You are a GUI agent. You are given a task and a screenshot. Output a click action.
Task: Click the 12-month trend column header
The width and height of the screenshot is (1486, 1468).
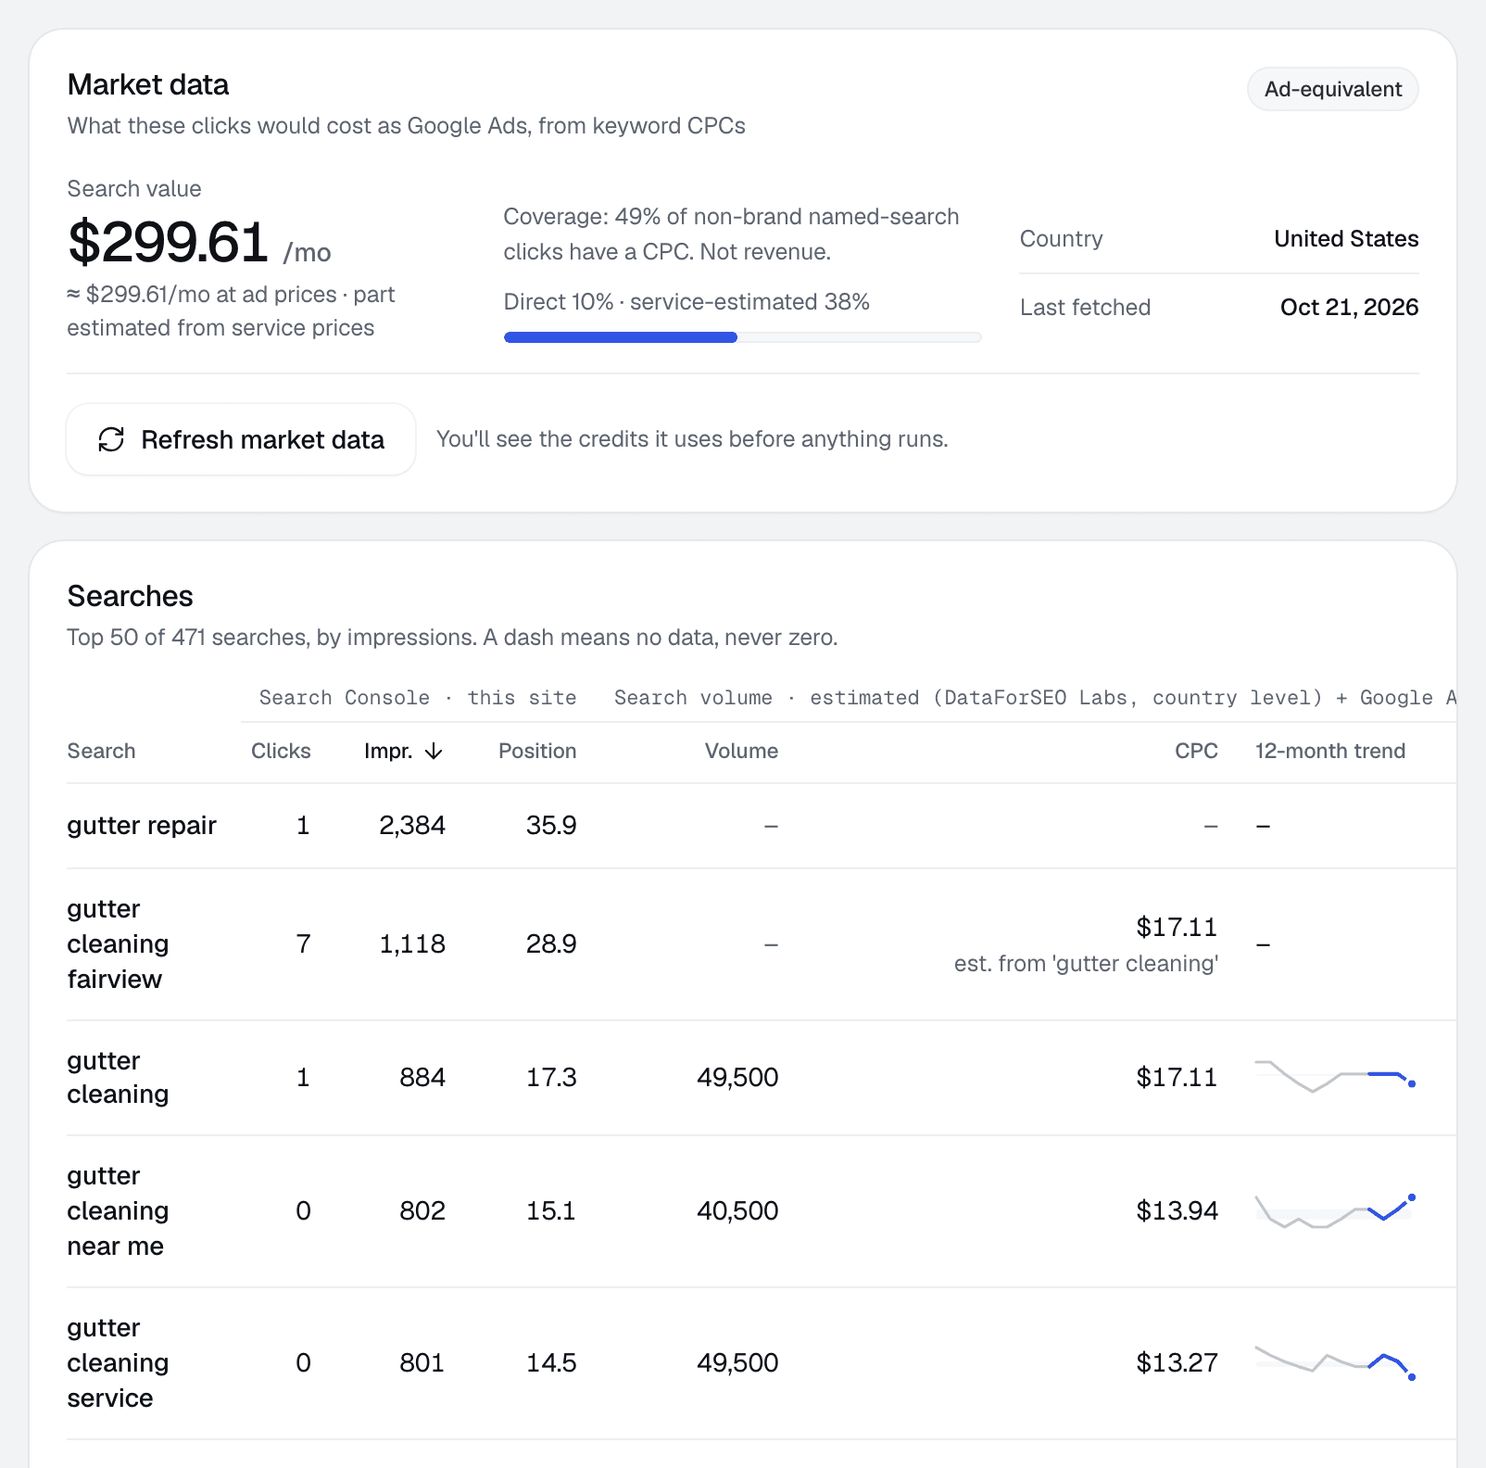coord(1330,751)
